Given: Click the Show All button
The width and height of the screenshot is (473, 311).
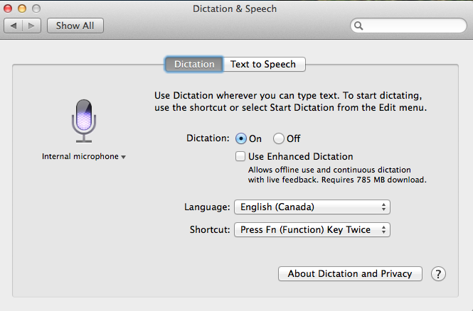Looking at the screenshot, I should tap(75, 26).
